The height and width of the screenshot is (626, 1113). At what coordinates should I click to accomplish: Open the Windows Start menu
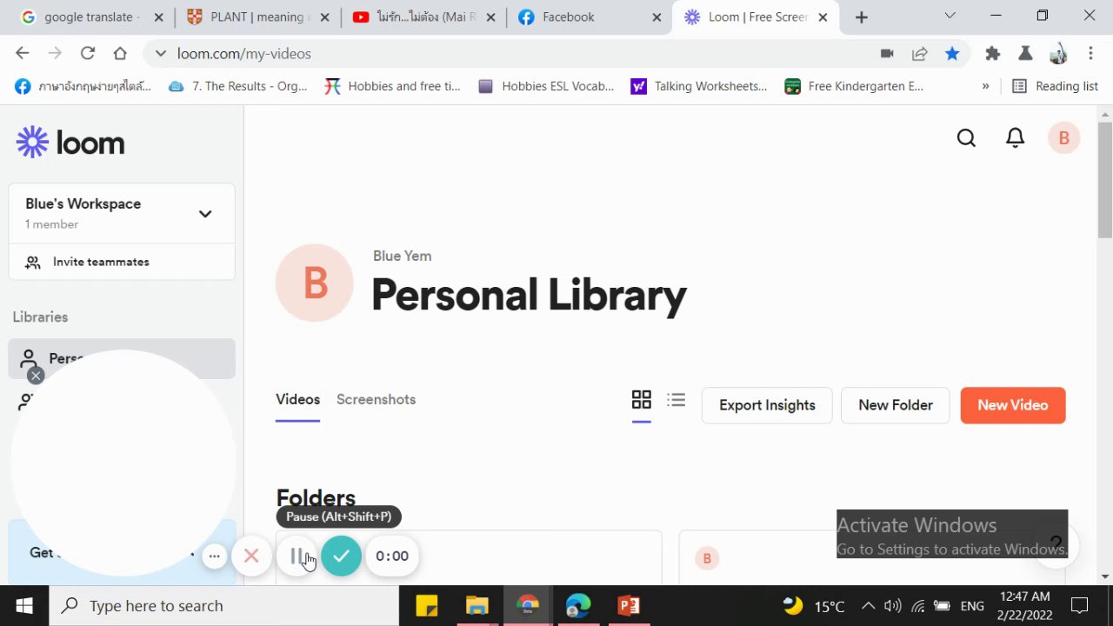click(x=24, y=606)
